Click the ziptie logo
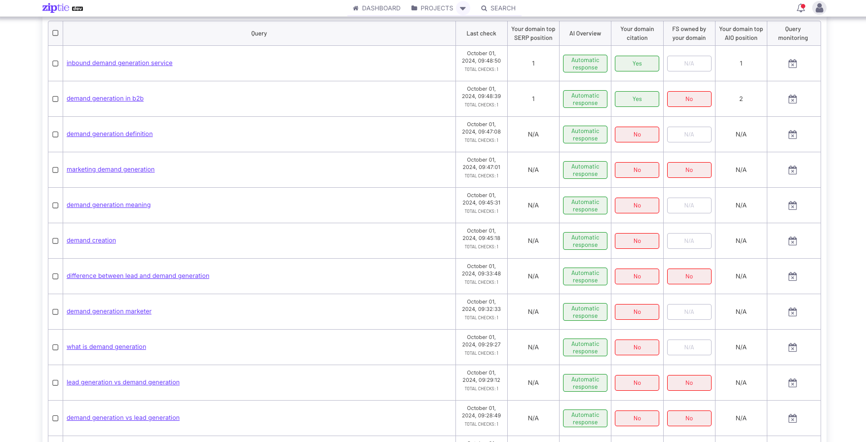 point(56,8)
